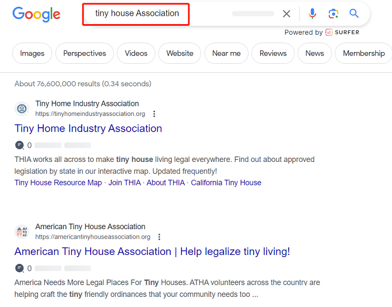Click comment bubble icon under Tiny Home Industry result

[20, 145]
